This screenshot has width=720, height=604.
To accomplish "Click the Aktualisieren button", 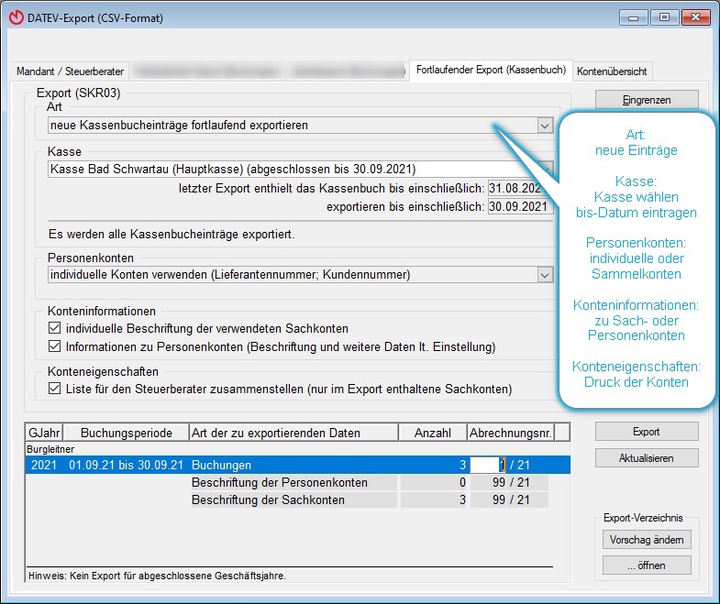I will [647, 458].
